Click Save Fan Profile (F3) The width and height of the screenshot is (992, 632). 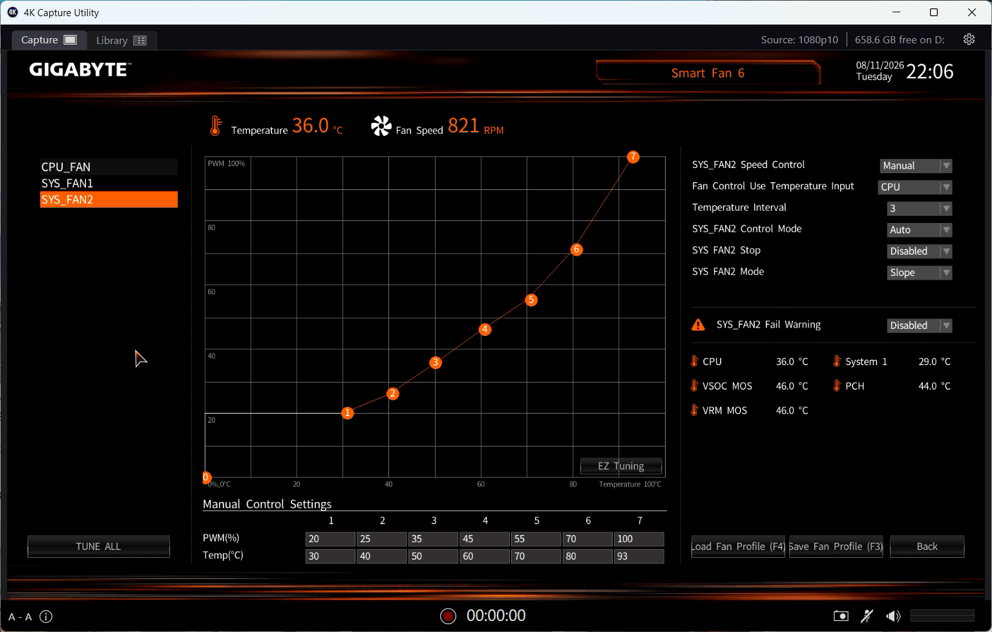point(836,547)
